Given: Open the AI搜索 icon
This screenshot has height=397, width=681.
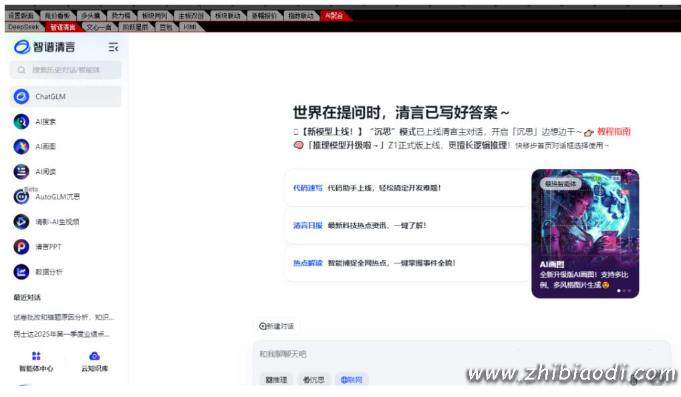Looking at the screenshot, I should pyautogui.click(x=21, y=121).
